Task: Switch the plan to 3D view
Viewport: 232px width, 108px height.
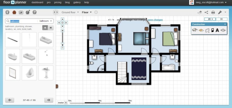Action: (x=221, y=19)
